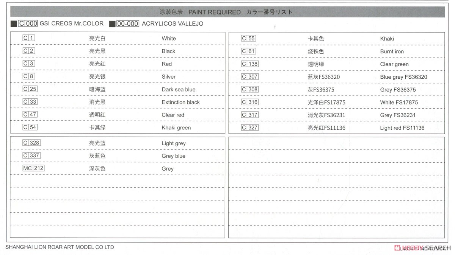Select the 00-000 legend code box
455x255 pixels.
tap(128, 23)
